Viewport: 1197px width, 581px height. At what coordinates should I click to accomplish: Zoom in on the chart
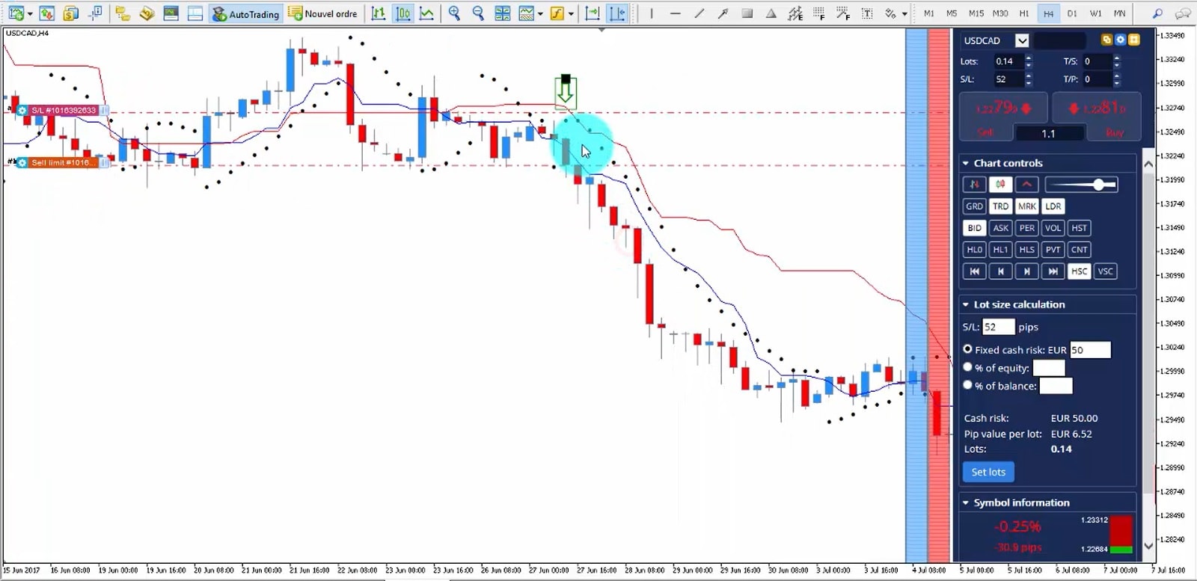click(x=454, y=13)
